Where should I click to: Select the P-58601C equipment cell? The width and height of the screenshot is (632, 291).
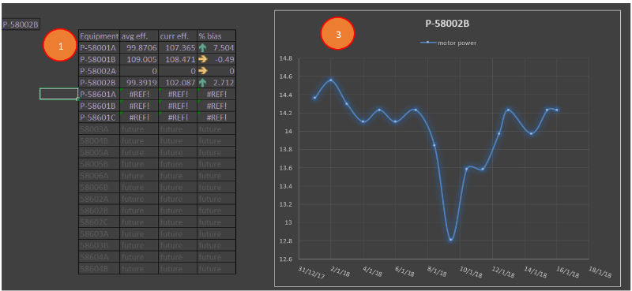pos(100,118)
